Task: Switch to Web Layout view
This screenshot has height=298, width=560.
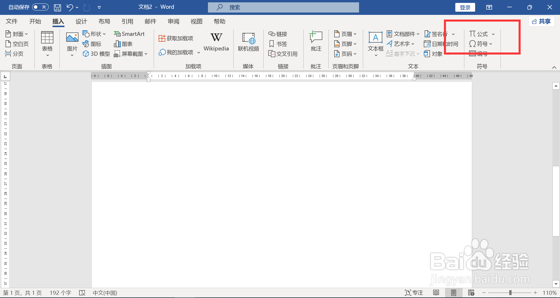Action: pyautogui.click(x=471, y=293)
